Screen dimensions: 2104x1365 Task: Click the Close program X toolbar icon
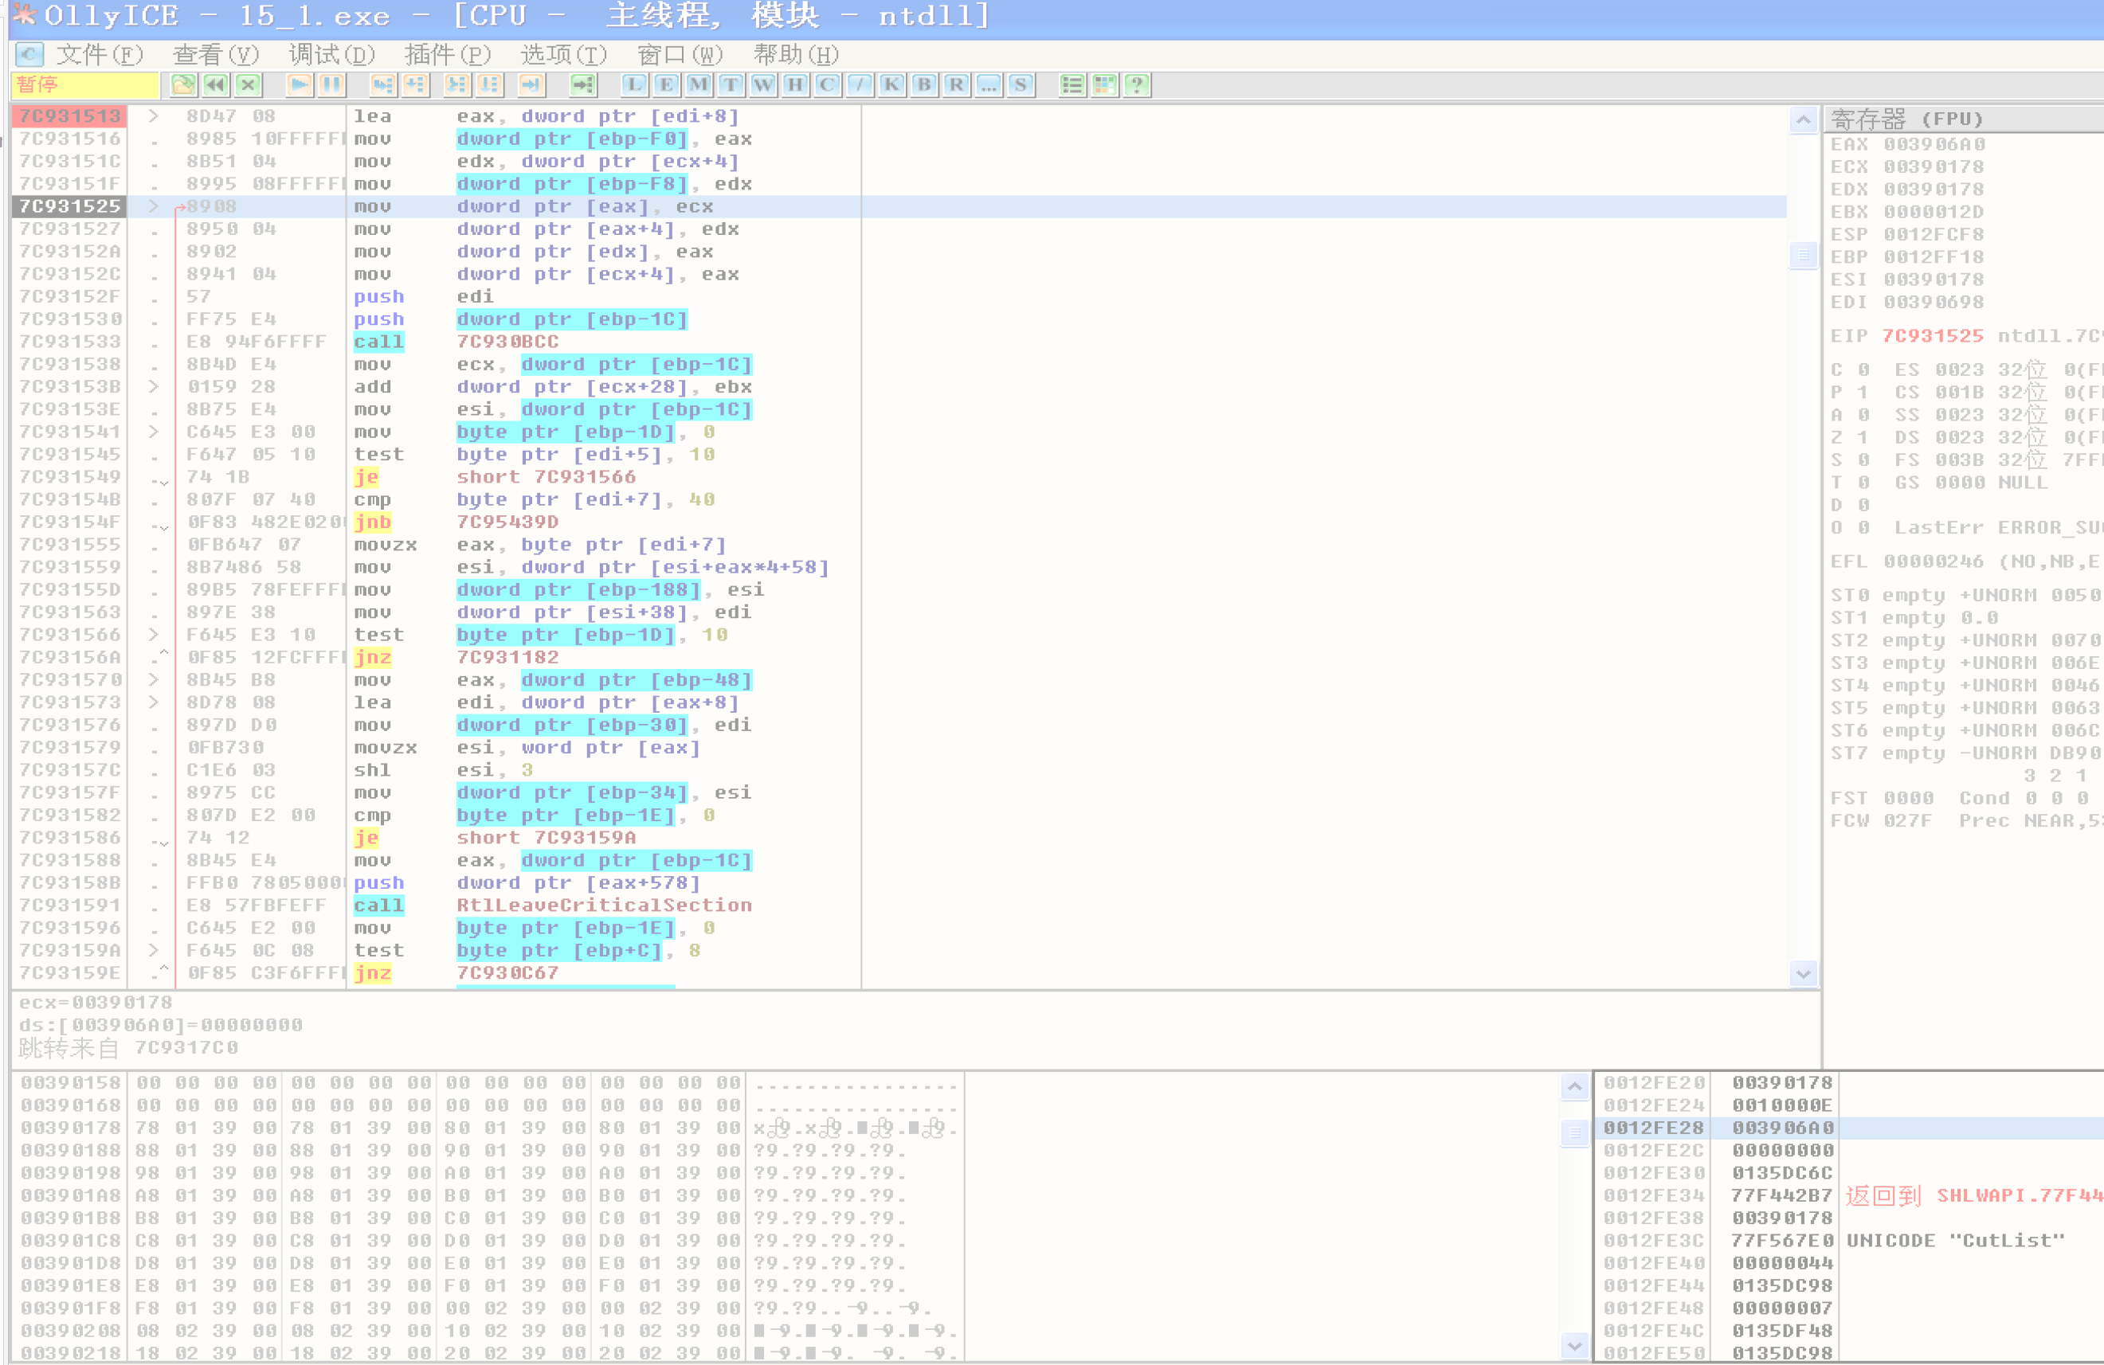249,85
